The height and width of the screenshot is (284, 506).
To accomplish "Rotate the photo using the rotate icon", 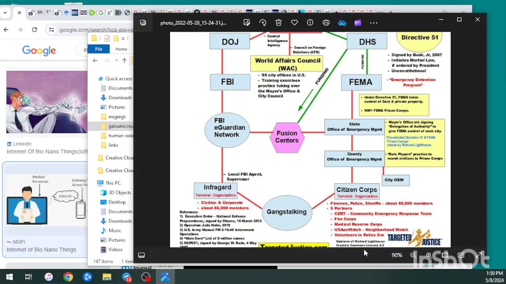I will pyautogui.click(x=263, y=23).
